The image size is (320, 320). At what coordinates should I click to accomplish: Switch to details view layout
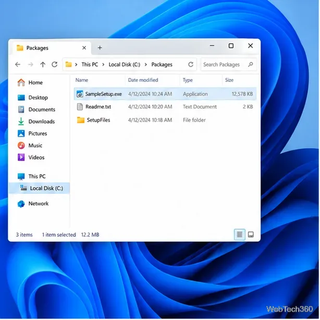click(239, 235)
